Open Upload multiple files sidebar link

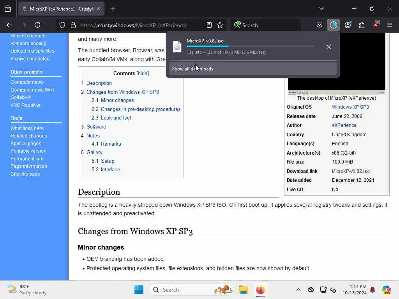point(32,51)
